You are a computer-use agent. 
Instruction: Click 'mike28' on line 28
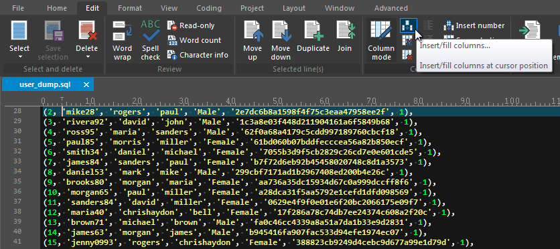pyautogui.click(x=81, y=112)
